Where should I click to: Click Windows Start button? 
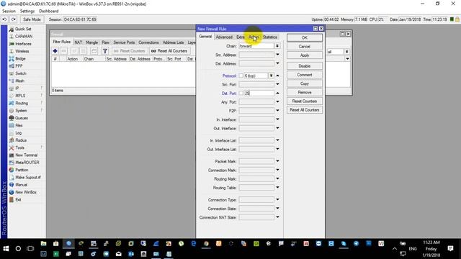(x=6, y=248)
